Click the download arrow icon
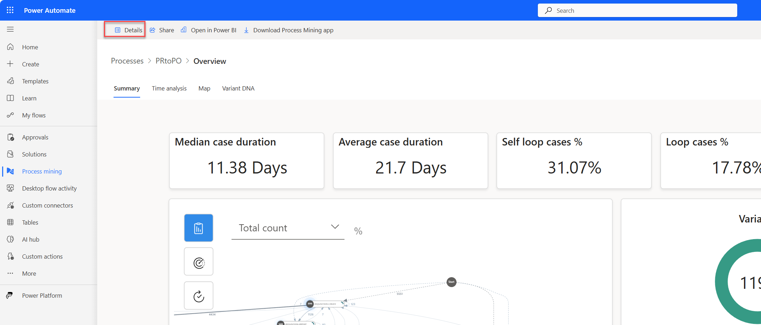Screen dimensions: 761x325 [246, 30]
